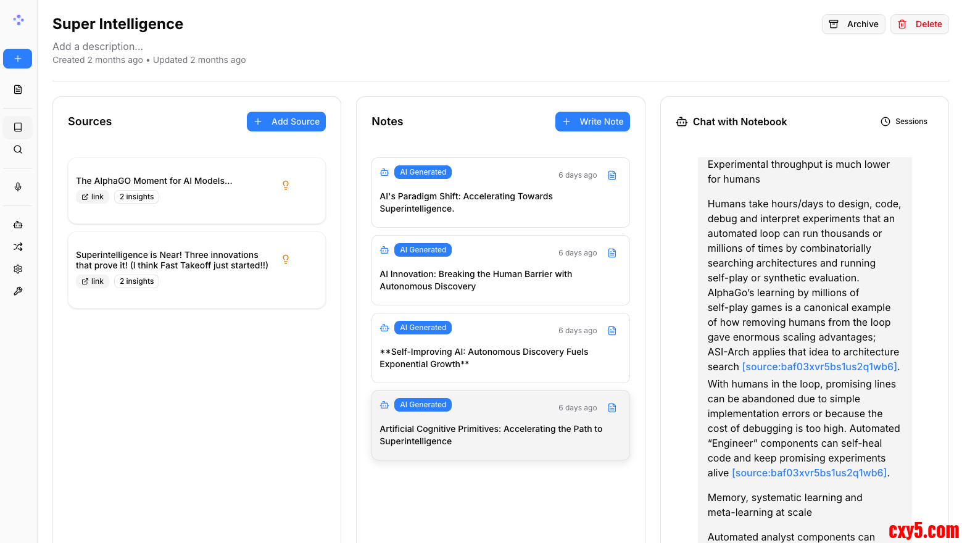Open Artificial Cognitive Primitives note
The image size is (962, 543).
(x=491, y=435)
